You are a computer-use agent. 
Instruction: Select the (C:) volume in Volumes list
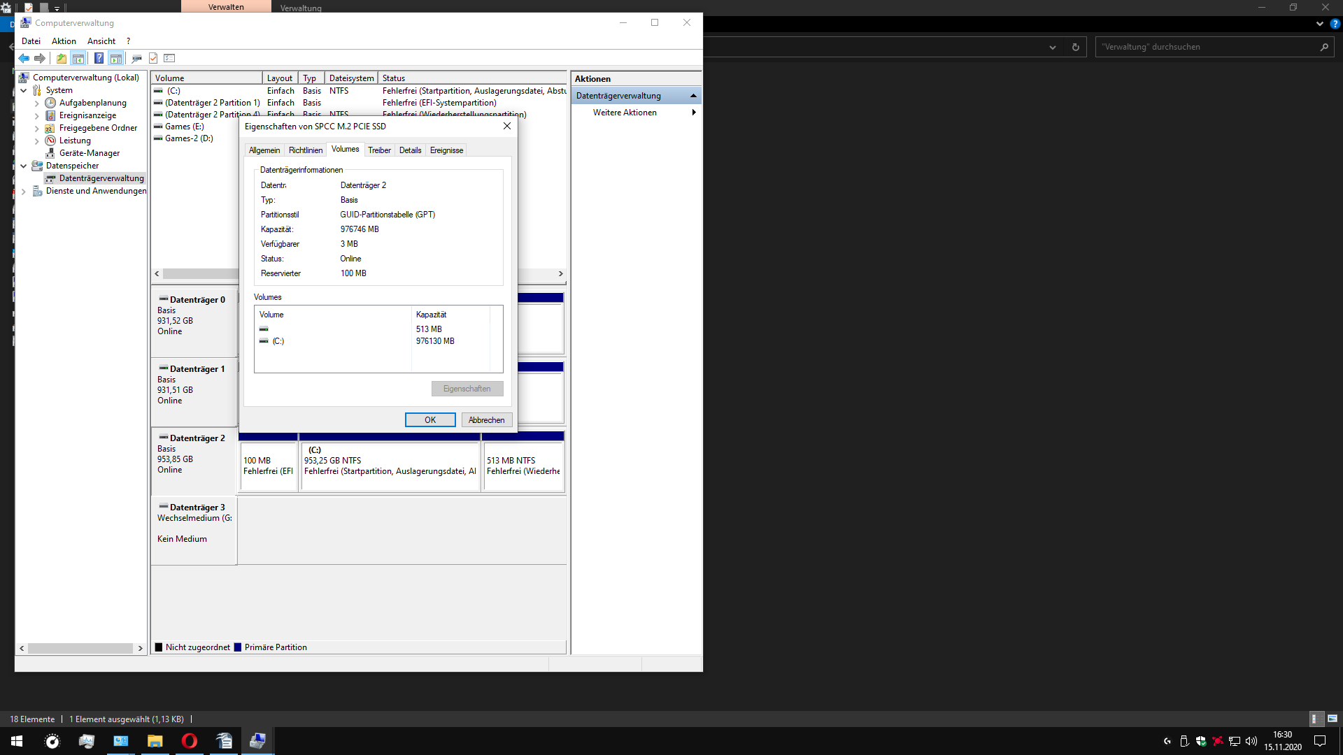(278, 341)
